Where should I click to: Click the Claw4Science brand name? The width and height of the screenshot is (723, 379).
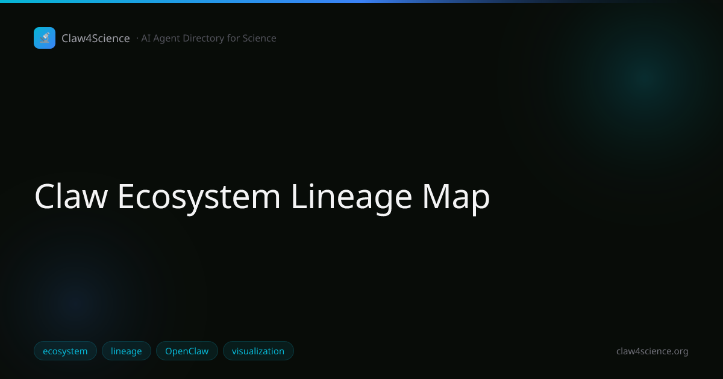click(x=96, y=39)
